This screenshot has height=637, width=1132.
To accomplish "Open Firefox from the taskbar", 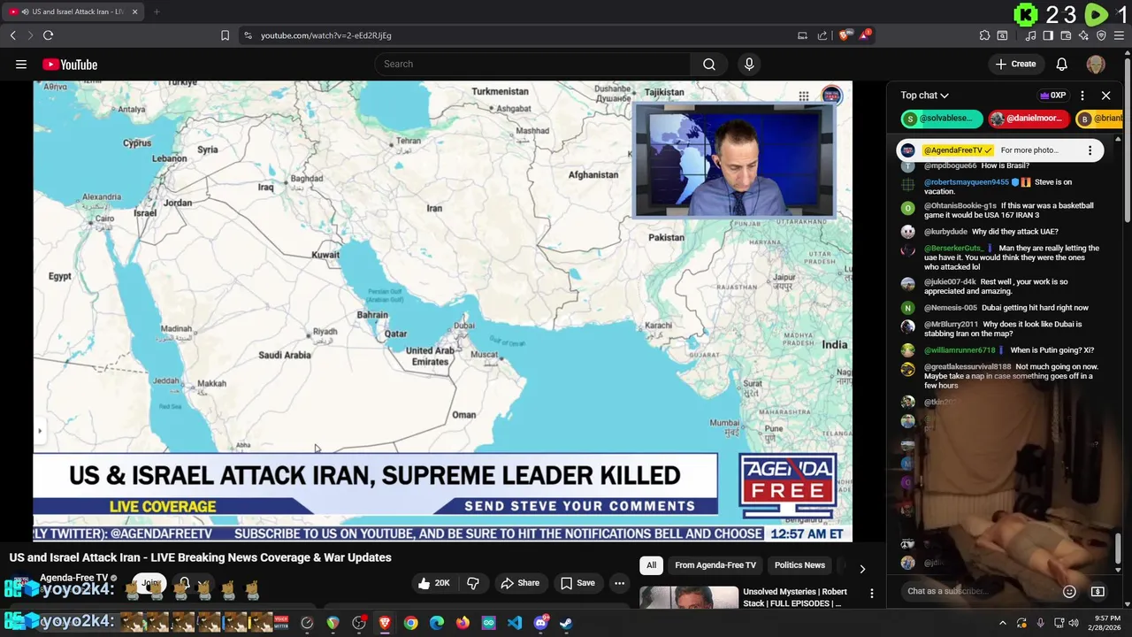I will [463, 623].
